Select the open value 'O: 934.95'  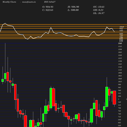point(48,7)
